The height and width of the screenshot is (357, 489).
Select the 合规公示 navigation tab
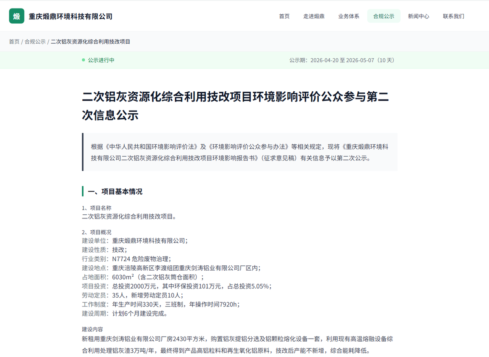[x=383, y=16]
